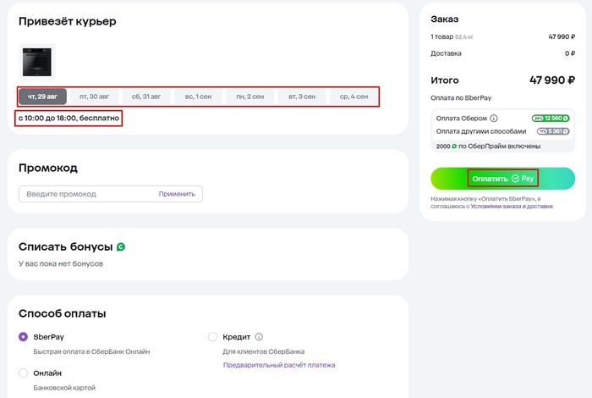Select SberPay payment radio button

tap(24, 336)
